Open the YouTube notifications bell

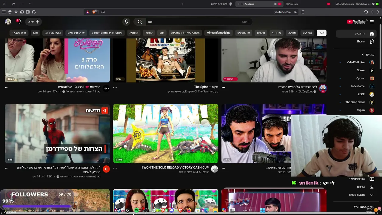19,21
